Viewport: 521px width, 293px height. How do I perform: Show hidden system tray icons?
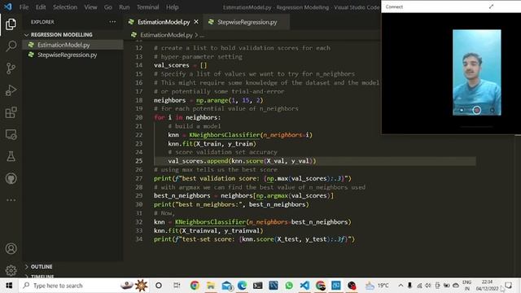point(401,286)
